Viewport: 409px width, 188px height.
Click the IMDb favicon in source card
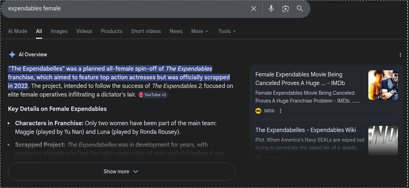tap(258, 111)
